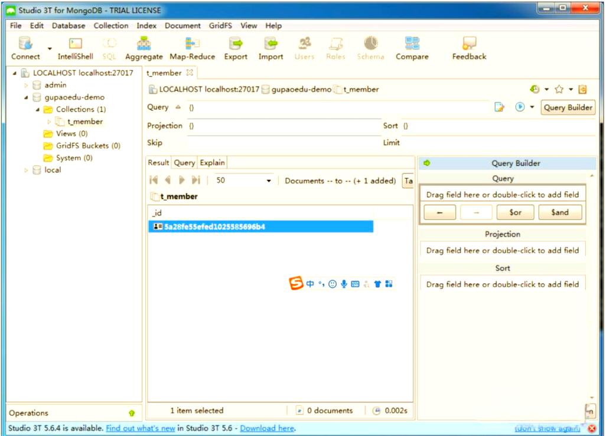This screenshot has height=436, width=606.
Task: Click the Sort input field
Action: pos(498,126)
